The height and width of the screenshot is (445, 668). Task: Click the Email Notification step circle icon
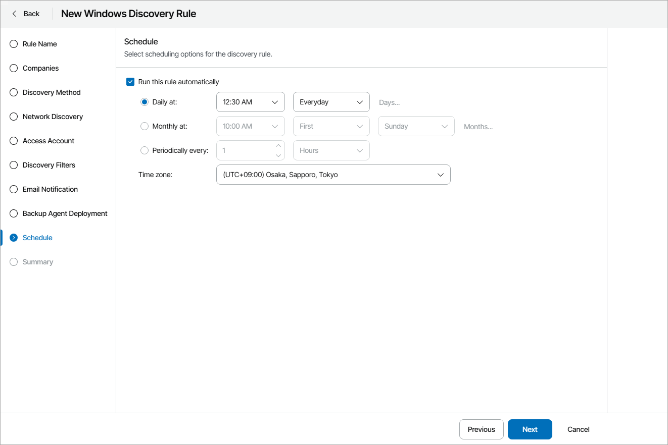(x=13, y=189)
